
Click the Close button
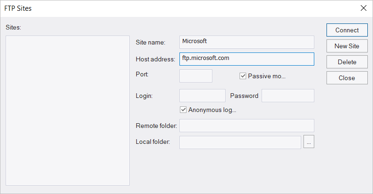click(x=347, y=78)
